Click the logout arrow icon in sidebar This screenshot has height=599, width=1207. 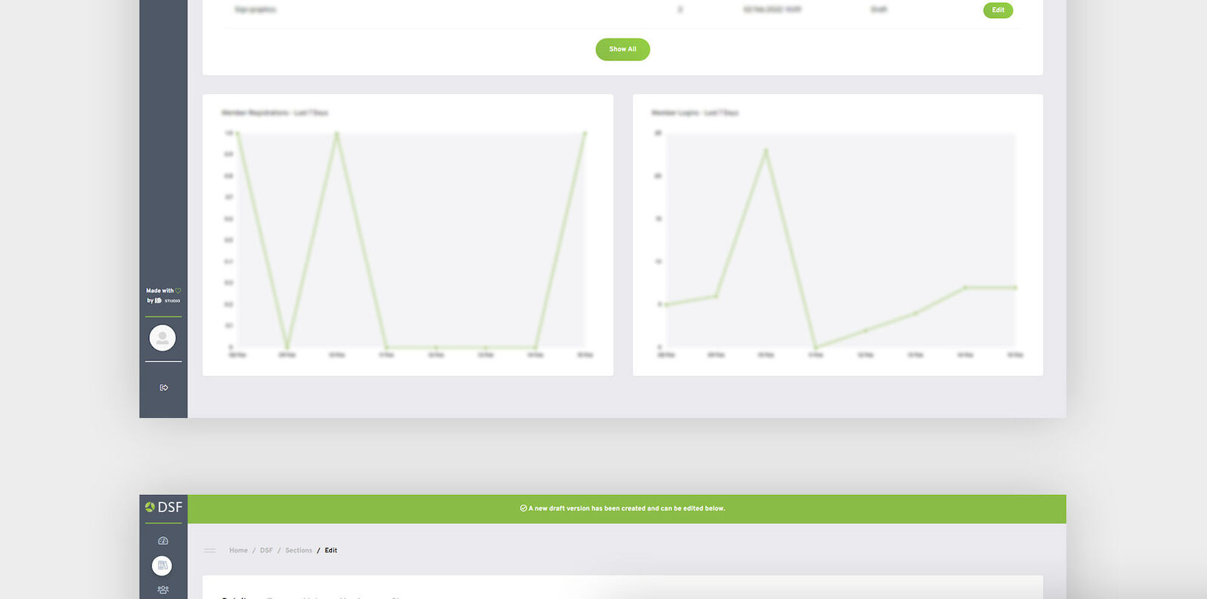tap(164, 388)
